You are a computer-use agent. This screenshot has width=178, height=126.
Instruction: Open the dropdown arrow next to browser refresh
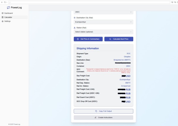pyautogui.click(x=7, y=2)
